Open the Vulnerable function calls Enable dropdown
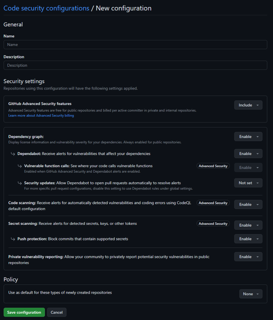The height and width of the screenshot is (320, 273). click(248, 167)
